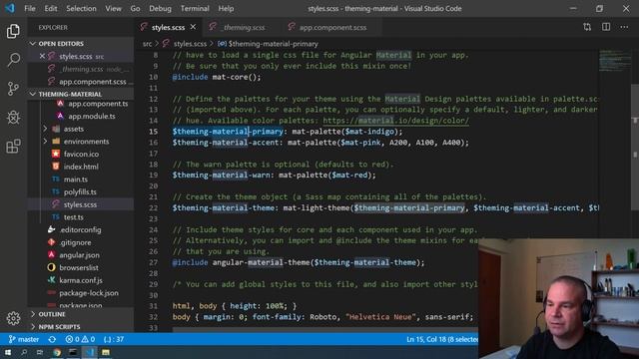The image size is (639, 359).
Task: Open the Explorer view in activity bar
Action: click(13, 31)
